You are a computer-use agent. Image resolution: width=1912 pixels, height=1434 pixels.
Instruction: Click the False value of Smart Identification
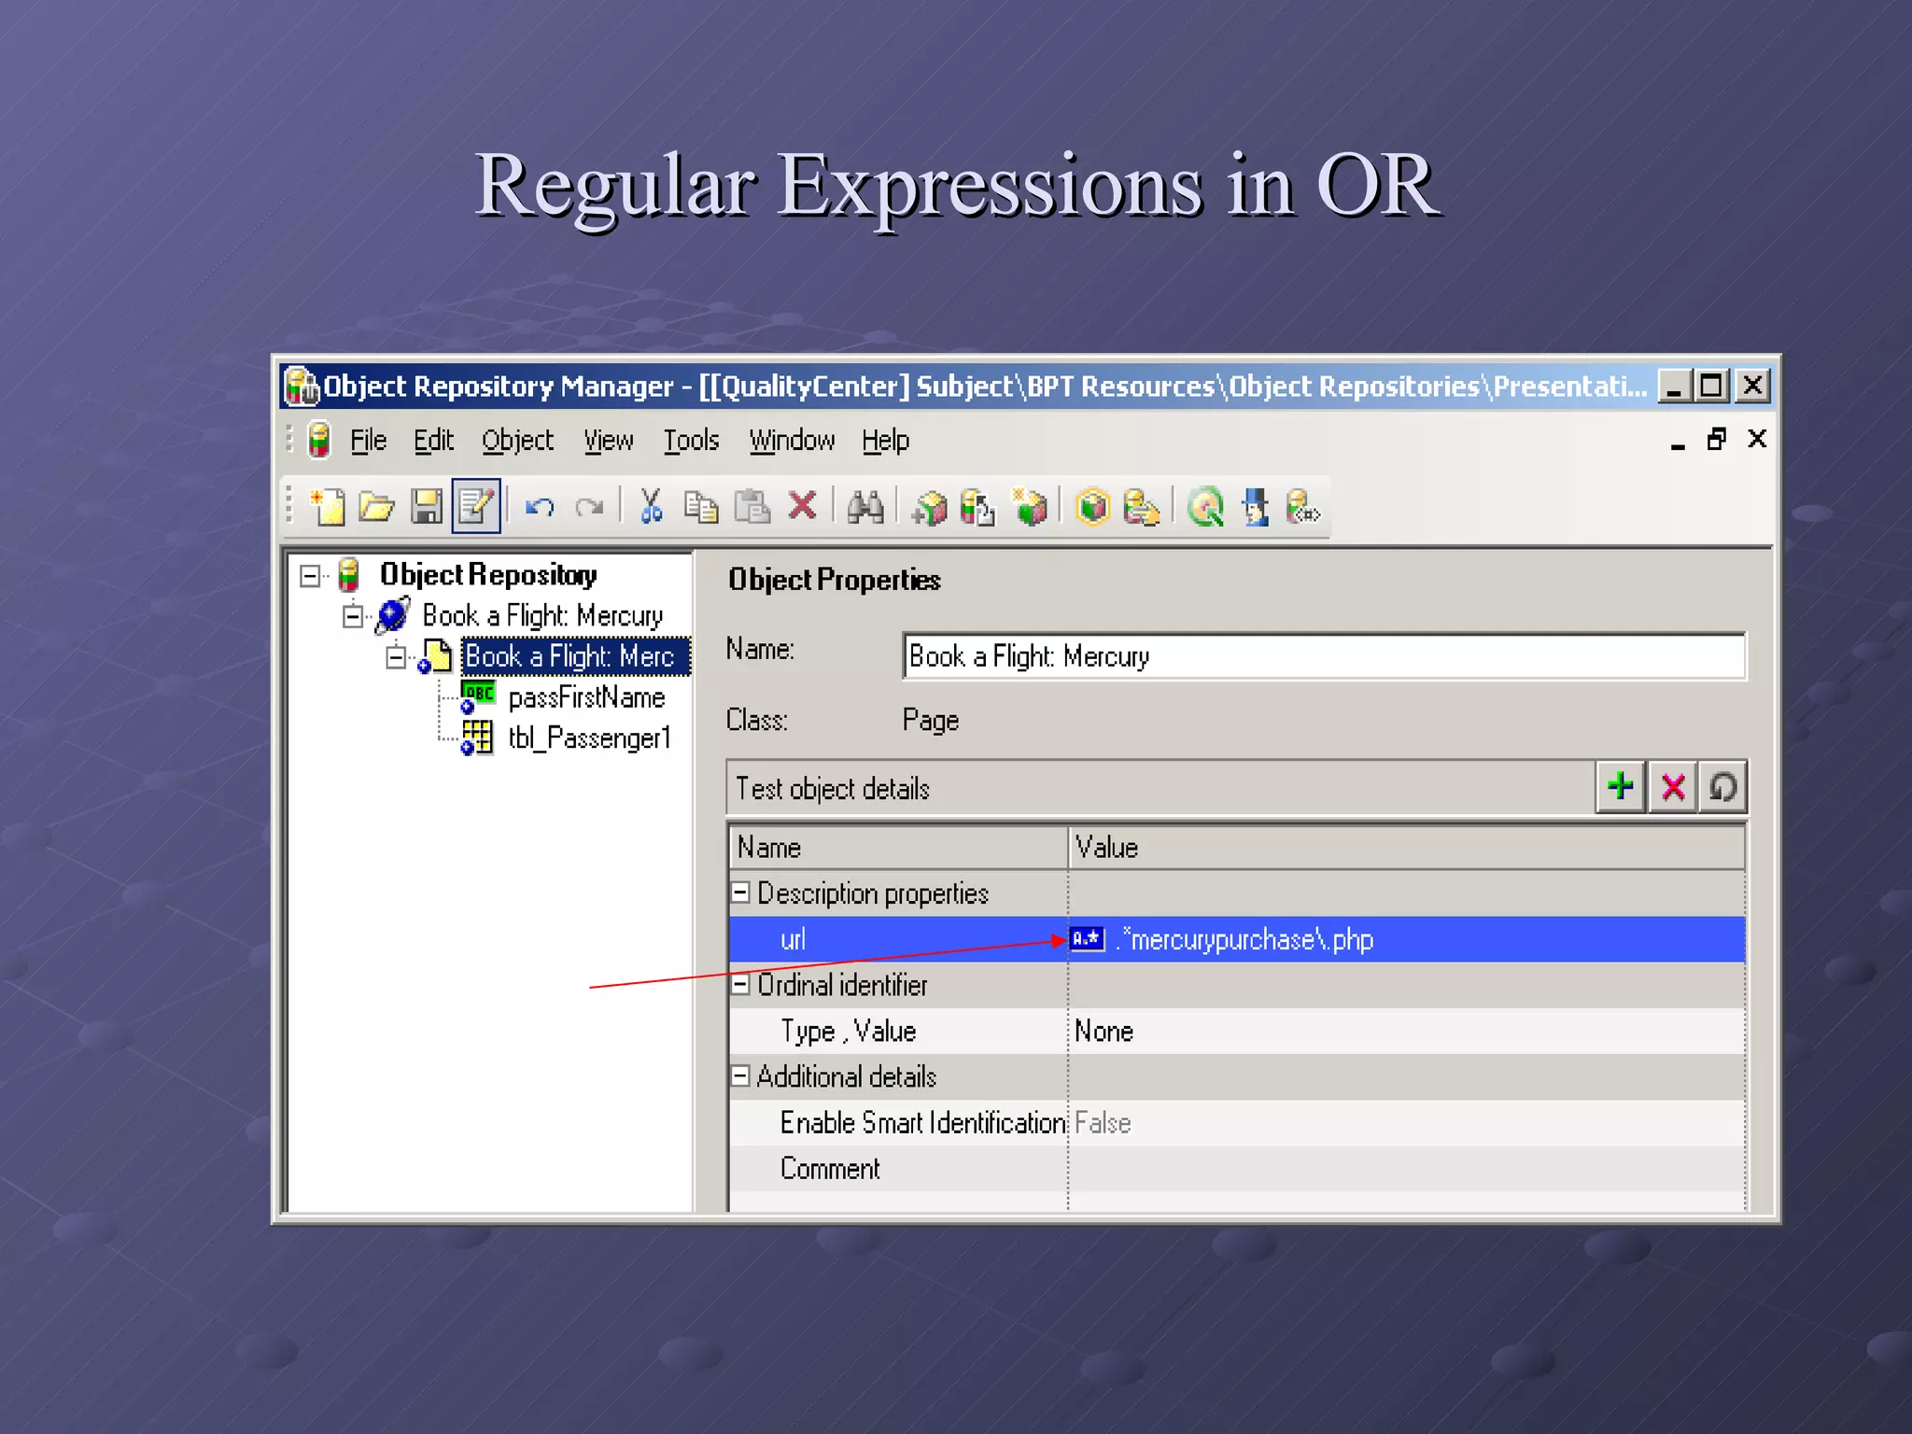[x=1103, y=1122]
